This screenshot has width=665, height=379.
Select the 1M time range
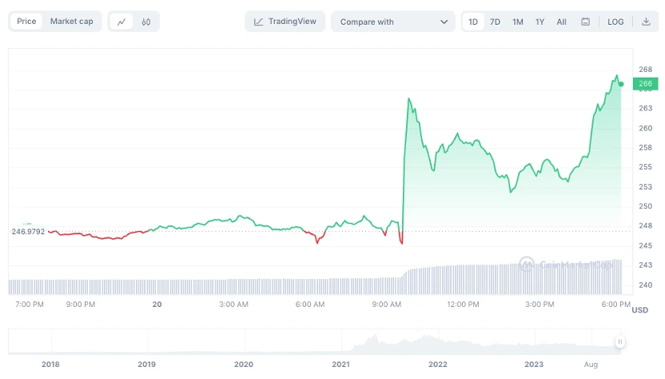coord(518,22)
